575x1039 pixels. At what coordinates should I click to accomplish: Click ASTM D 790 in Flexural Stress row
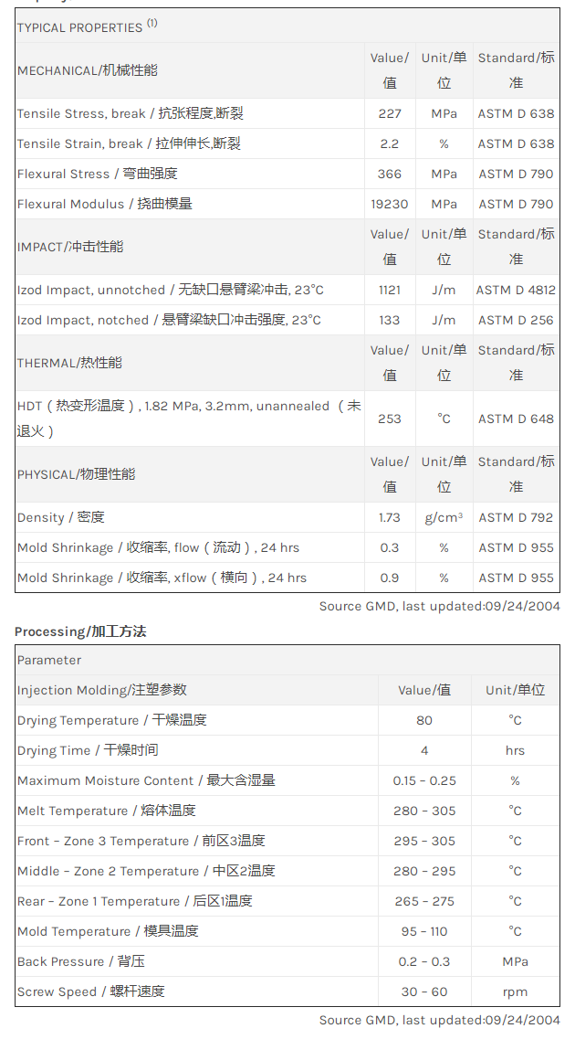pyautogui.click(x=516, y=174)
